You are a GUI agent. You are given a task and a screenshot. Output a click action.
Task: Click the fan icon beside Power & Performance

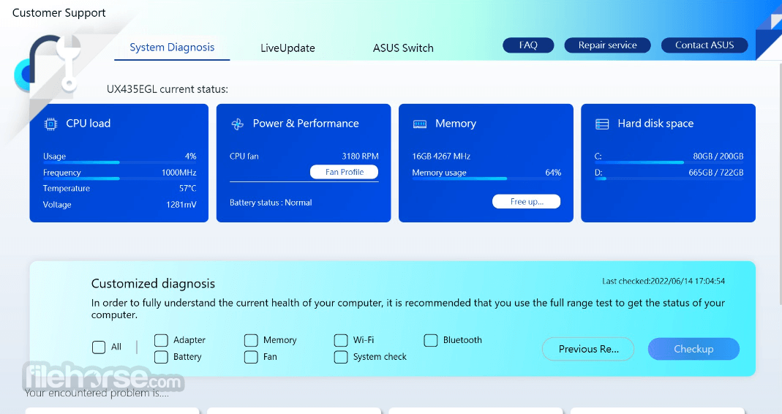[x=238, y=124]
